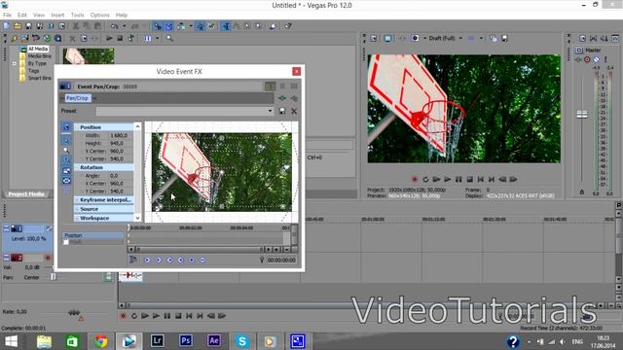This screenshot has height=350, width=623.
Task: Select All Media in the media tree
Action: tap(38, 49)
